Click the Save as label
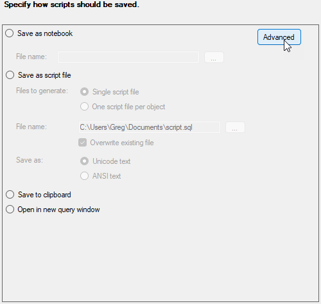The image size is (321, 304). coord(30,160)
